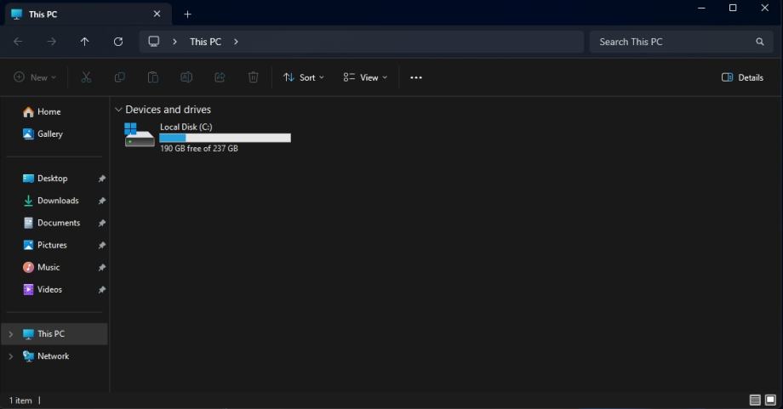The width and height of the screenshot is (783, 409).
Task: Collapse the Devices and drives group
Action: point(118,110)
